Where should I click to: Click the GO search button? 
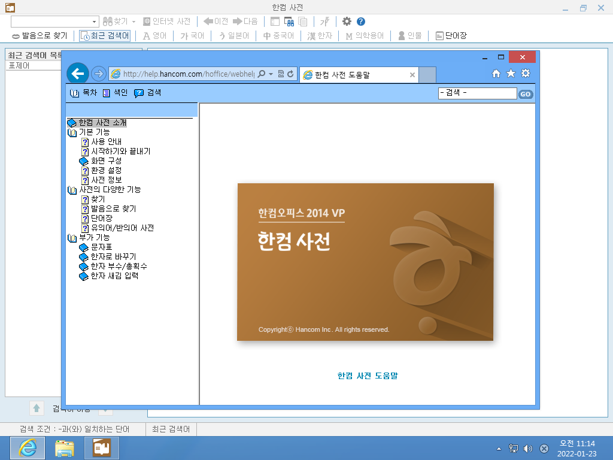[x=526, y=94]
